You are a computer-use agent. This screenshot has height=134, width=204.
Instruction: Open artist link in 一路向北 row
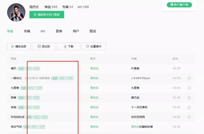click(x=94, y=78)
